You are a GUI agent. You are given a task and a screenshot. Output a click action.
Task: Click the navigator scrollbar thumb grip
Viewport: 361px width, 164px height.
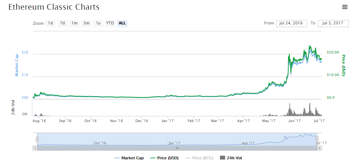(177, 148)
